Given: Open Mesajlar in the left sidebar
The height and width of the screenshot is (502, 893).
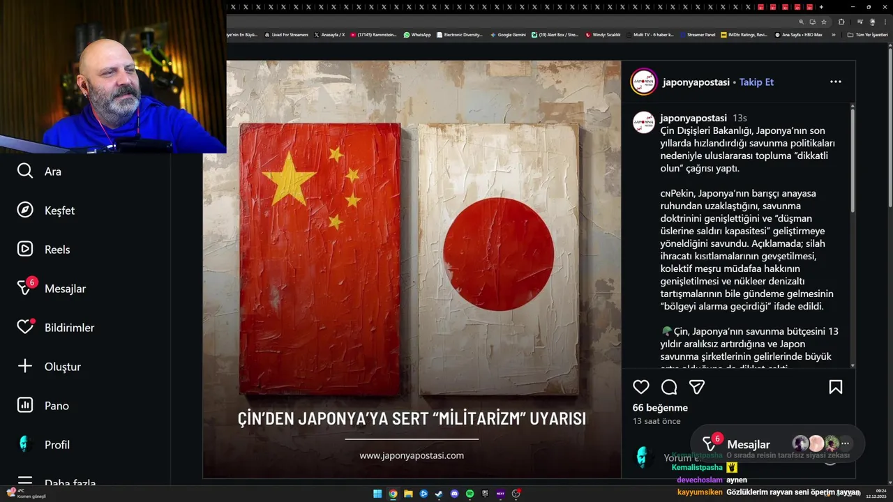Looking at the screenshot, I should point(51,288).
